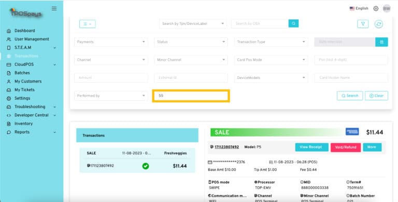The image size is (398, 202).
Task: Click the User Management people icon
Action: point(9,39)
